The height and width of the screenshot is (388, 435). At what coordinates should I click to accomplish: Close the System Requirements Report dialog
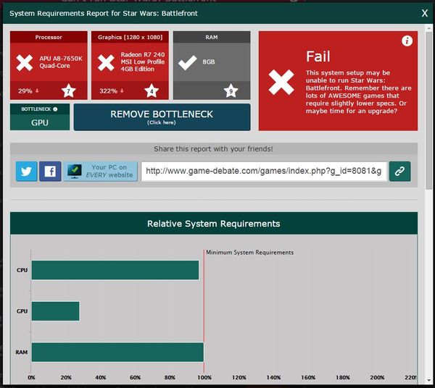coord(424,13)
